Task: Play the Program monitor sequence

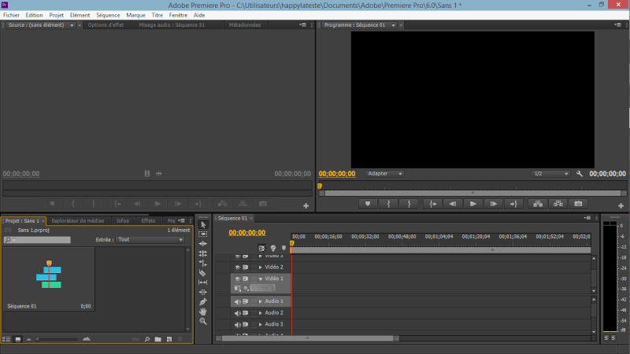Action: click(473, 204)
